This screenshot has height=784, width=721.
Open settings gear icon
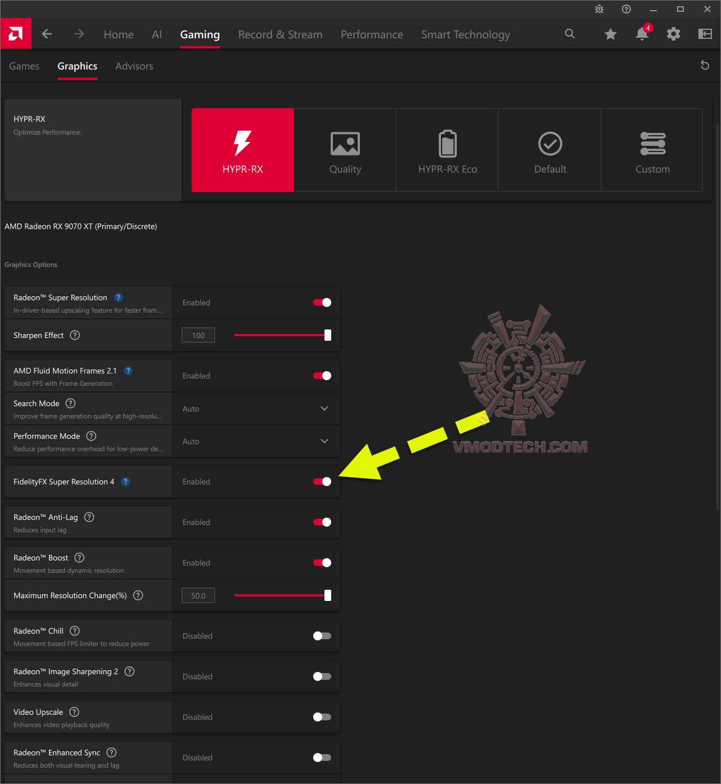(x=674, y=34)
